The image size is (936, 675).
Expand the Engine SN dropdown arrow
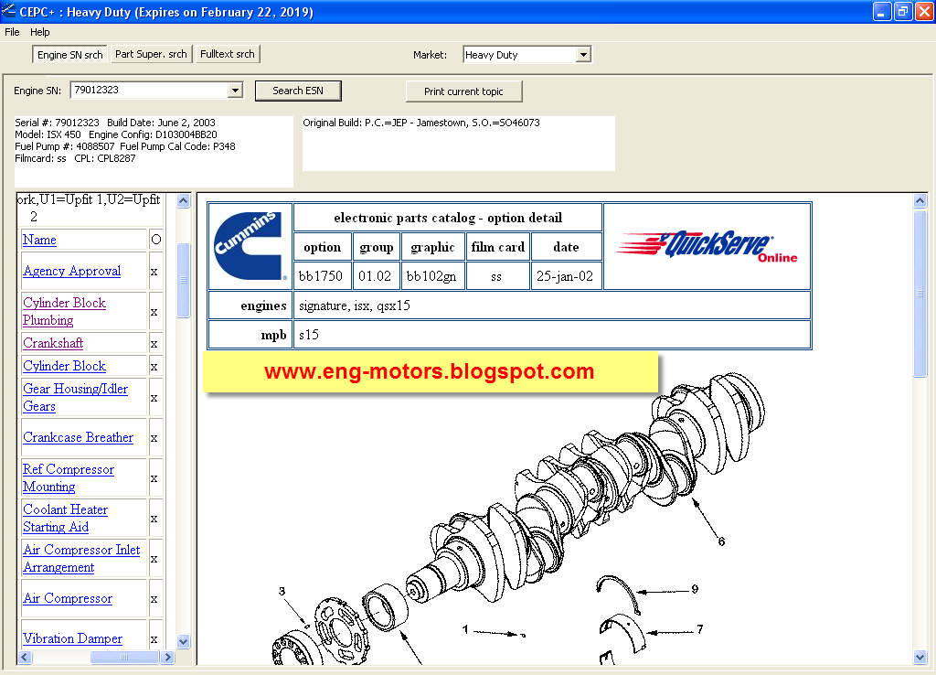click(235, 91)
